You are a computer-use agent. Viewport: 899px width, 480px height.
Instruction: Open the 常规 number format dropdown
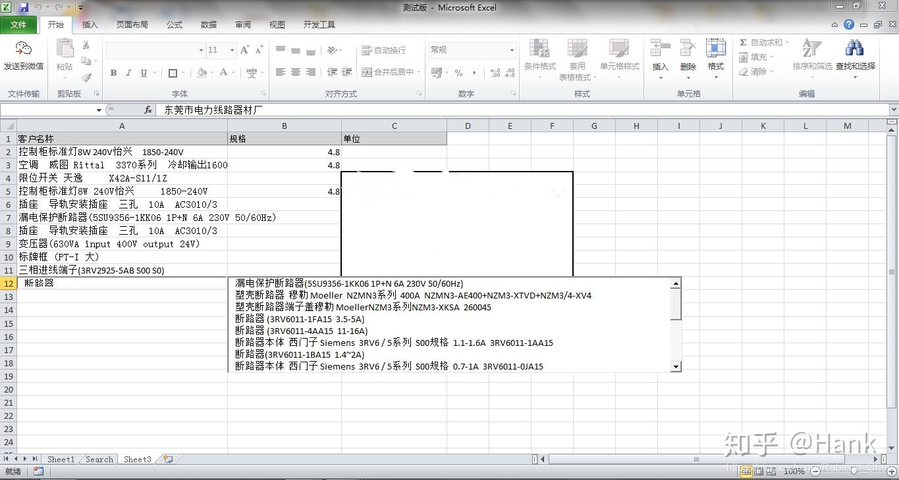[512, 50]
